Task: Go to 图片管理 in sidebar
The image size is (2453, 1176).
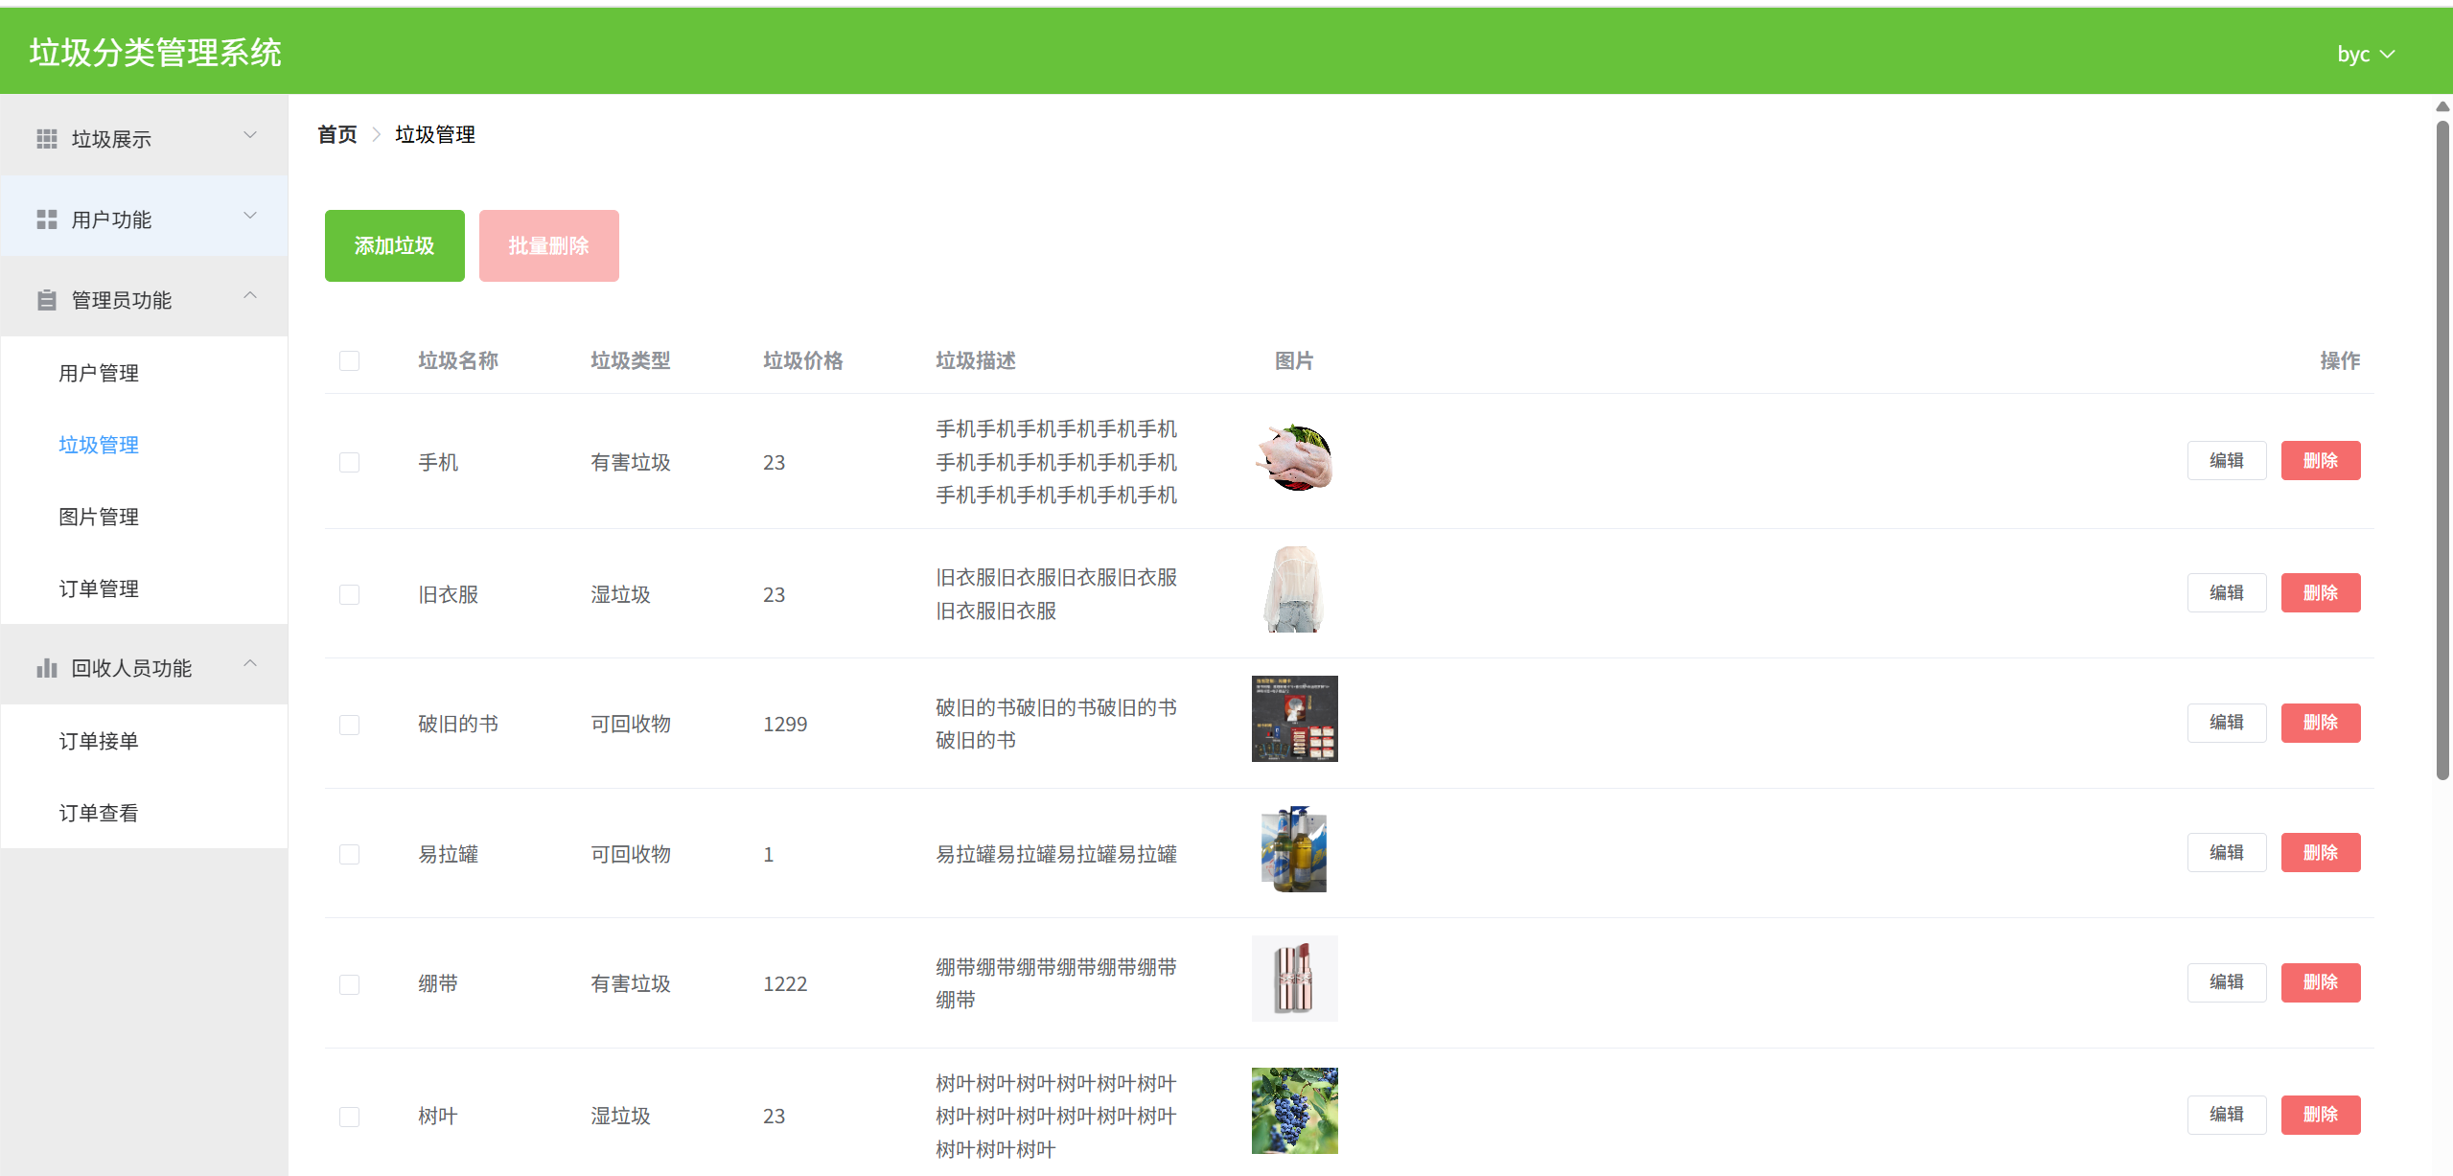Action: coord(99,517)
